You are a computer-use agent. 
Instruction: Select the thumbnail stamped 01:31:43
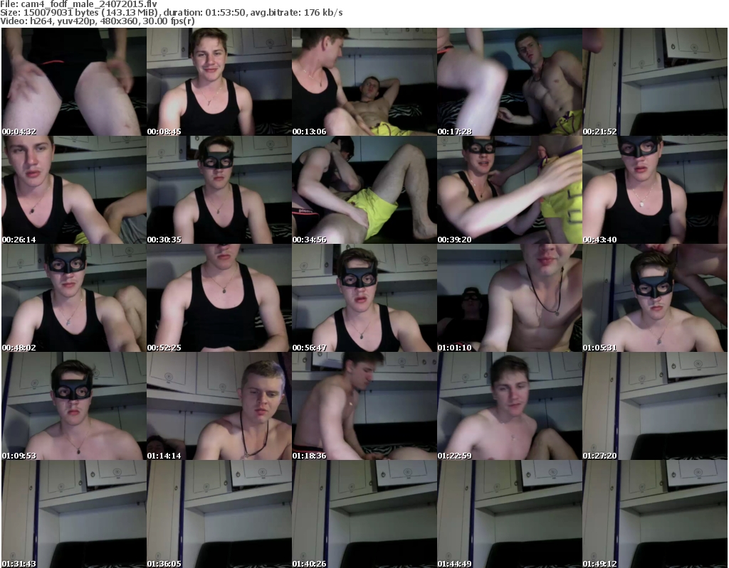(x=74, y=514)
